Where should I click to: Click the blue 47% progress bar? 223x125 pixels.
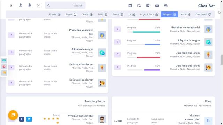pos(152,45)
